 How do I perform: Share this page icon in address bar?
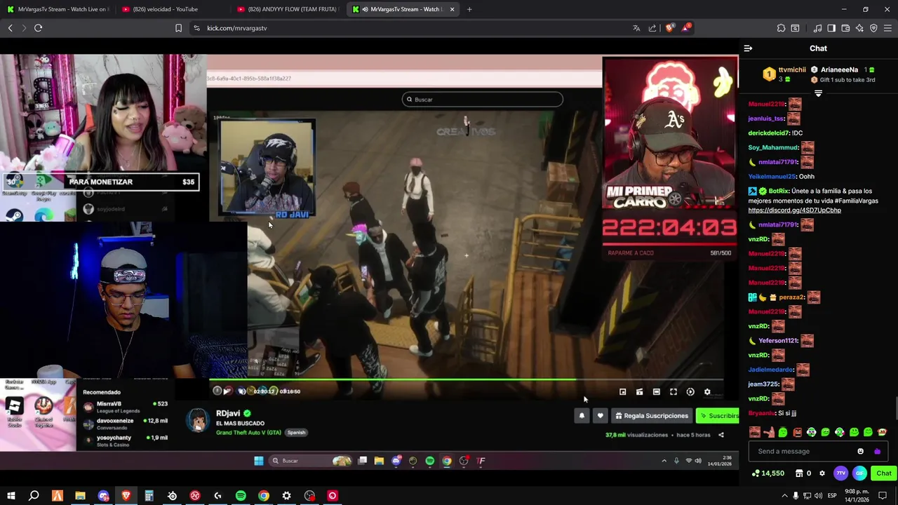coord(652,28)
